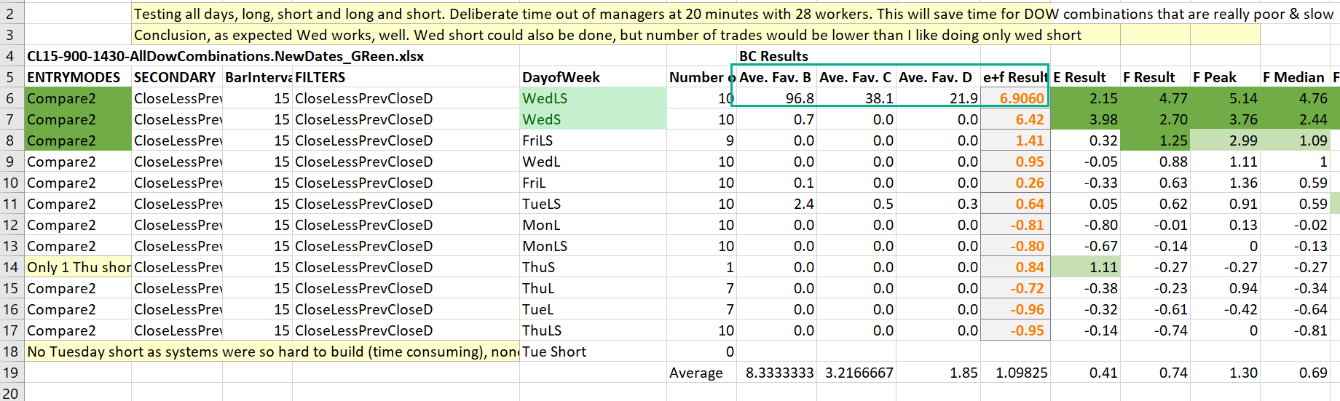This screenshot has height=401, width=1340.
Task: Click the e+f Result value 6.9060
Action: tap(1015, 98)
